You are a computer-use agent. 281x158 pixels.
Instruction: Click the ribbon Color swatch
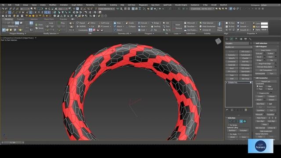pyautogui.click(x=264, y=23)
